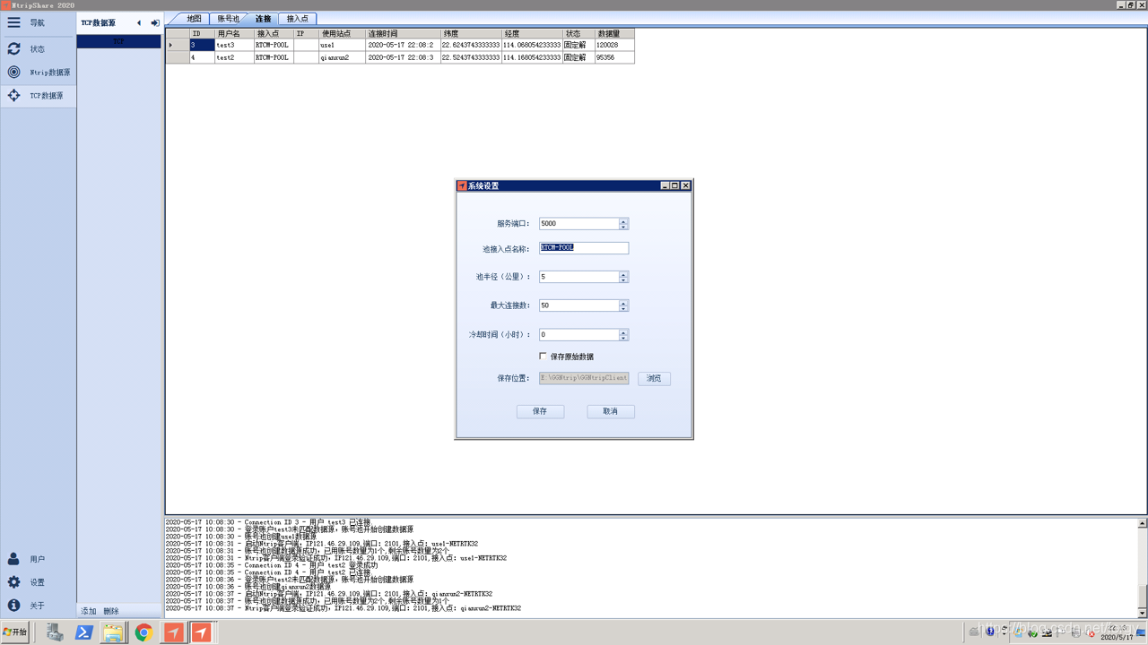The height and width of the screenshot is (645, 1148).
Task: Click the 连接时间 column header
Action: click(402, 33)
